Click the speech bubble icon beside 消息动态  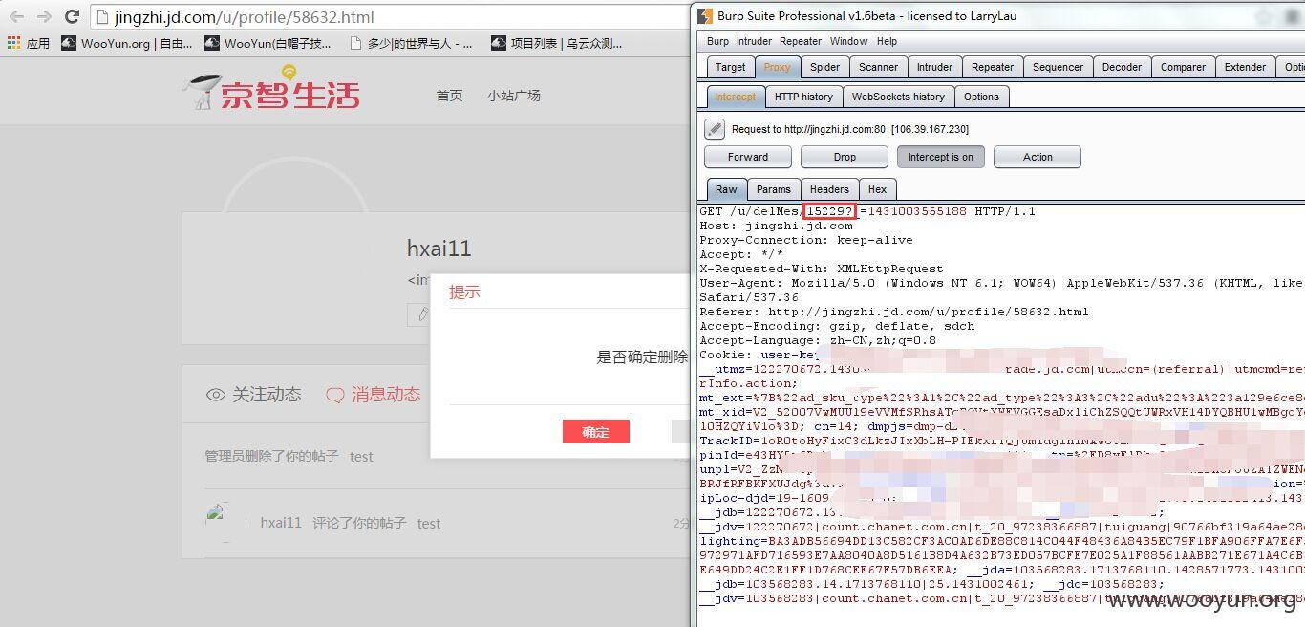(x=335, y=395)
